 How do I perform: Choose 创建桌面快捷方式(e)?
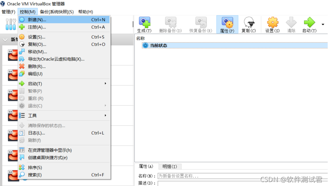point(64,158)
